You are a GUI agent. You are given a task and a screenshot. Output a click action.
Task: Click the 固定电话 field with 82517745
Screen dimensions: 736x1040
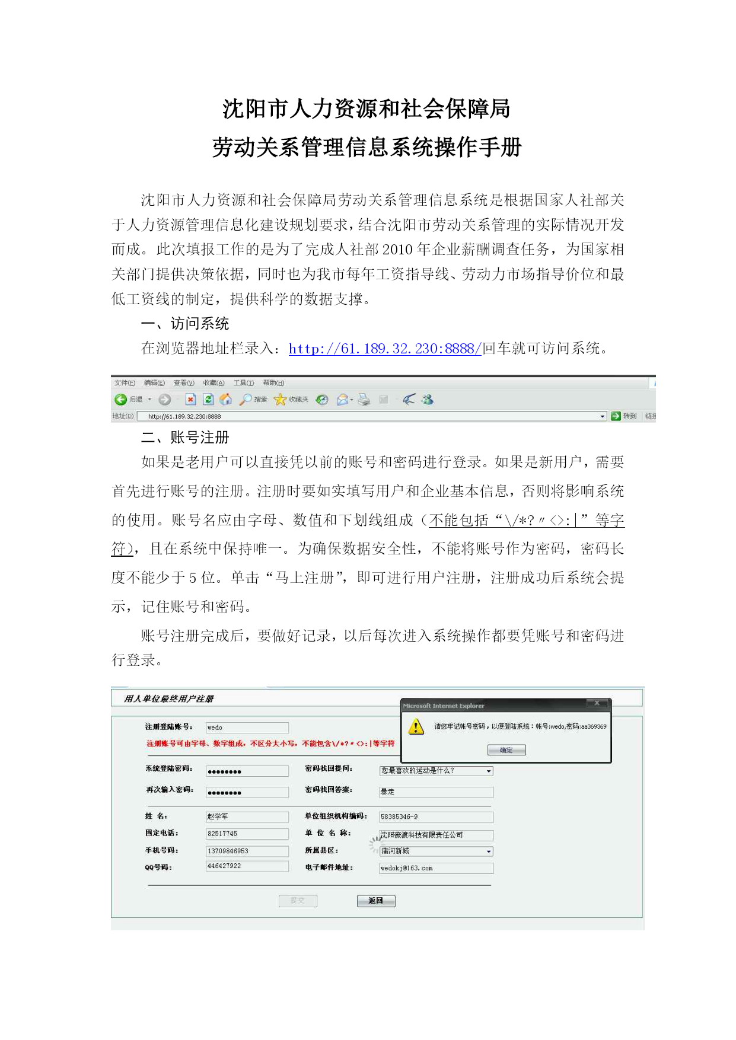247,834
